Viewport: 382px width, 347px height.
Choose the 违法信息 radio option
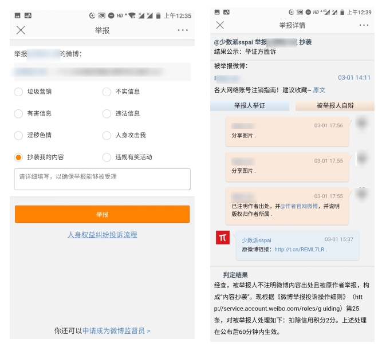point(107,113)
